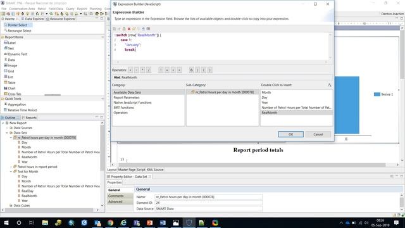The image size is (405, 228).
Task: Open Internet Explorer from the taskbar
Action: click(x=124, y=222)
